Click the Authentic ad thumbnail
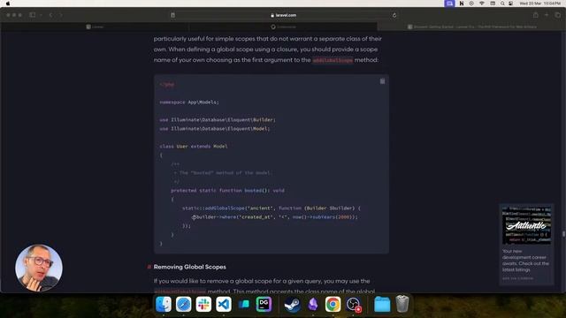The width and height of the screenshot is (566, 318). pyautogui.click(x=527, y=225)
